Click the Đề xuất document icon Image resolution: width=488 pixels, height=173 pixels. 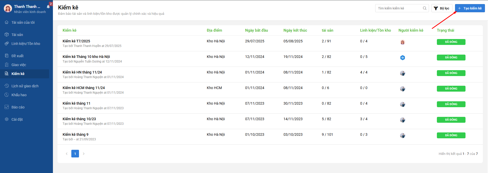tap(7, 56)
